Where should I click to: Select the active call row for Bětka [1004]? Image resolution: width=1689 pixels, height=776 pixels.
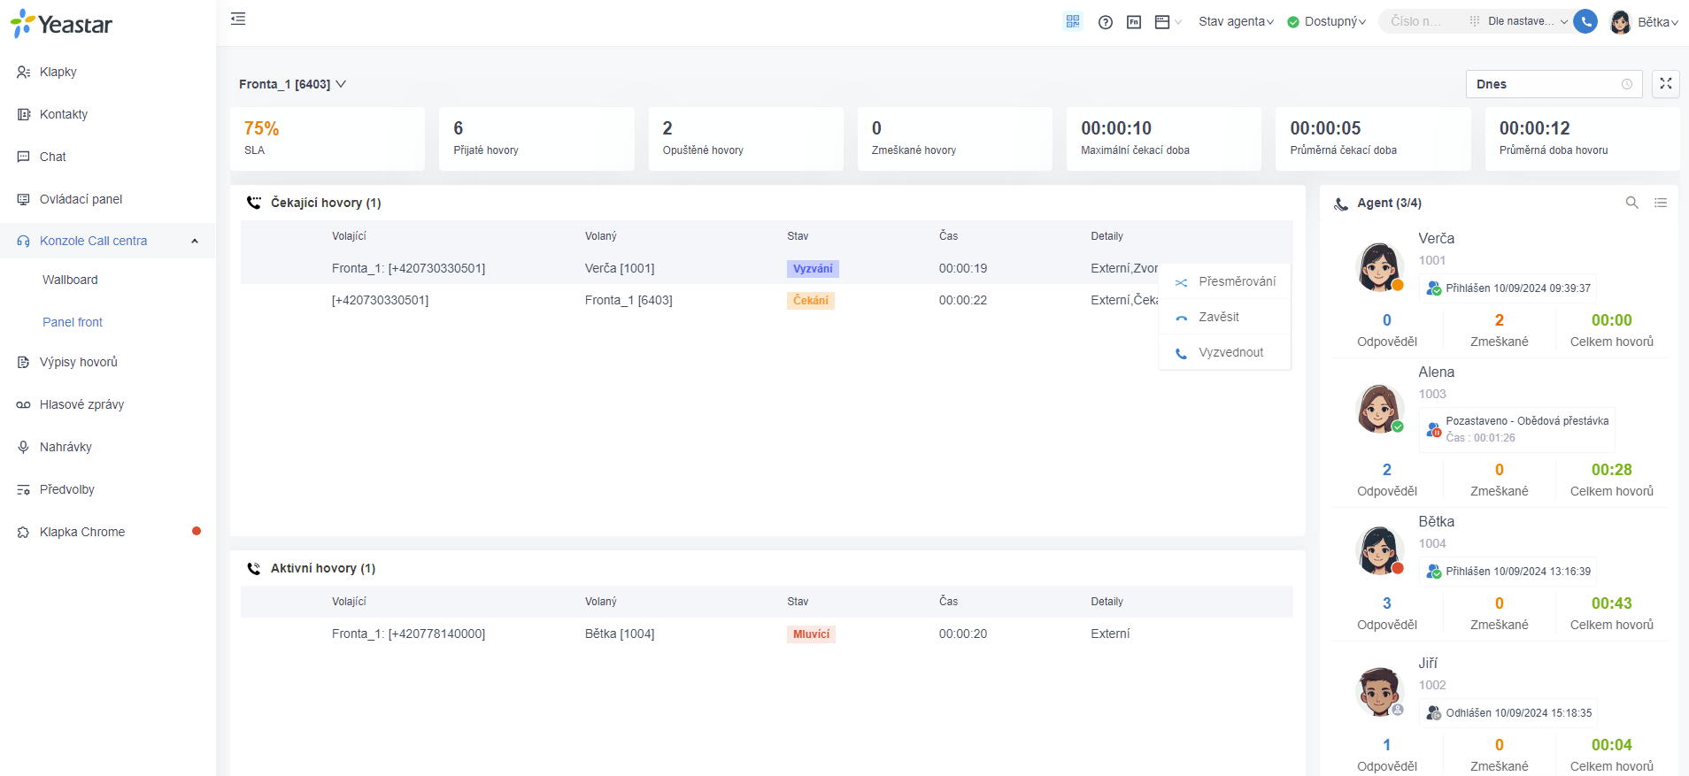(x=767, y=634)
